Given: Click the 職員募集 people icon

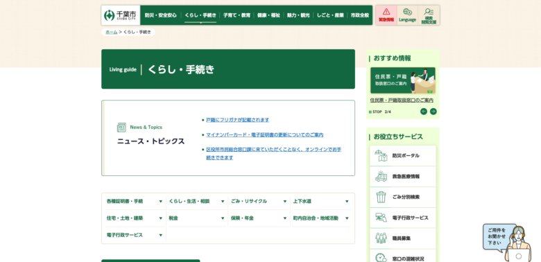Looking at the screenshot, I should coord(381,238).
